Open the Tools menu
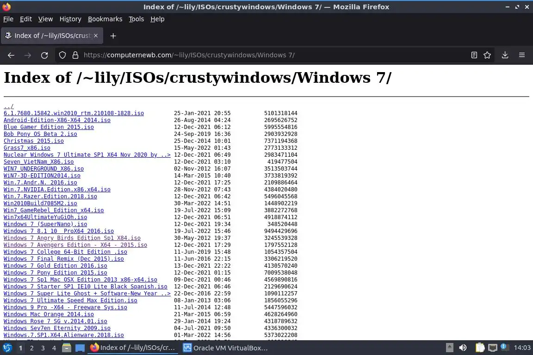533x355 pixels. (x=136, y=19)
